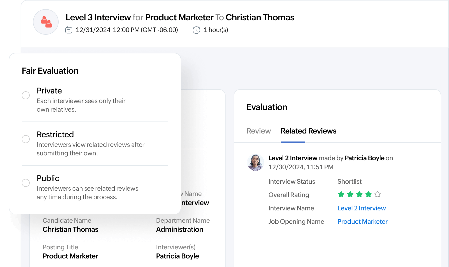Image resolution: width=449 pixels, height=267 pixels.
Task: Enable the Public evaluation setting
Action: click(26, 183)
